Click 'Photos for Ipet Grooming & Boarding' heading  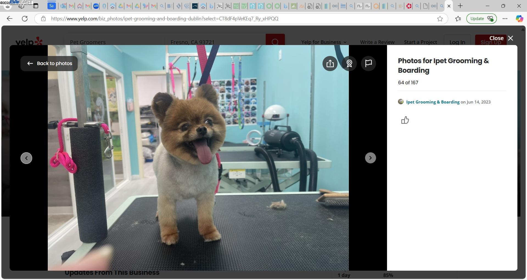pyautogui.click(x=443, y=66)
